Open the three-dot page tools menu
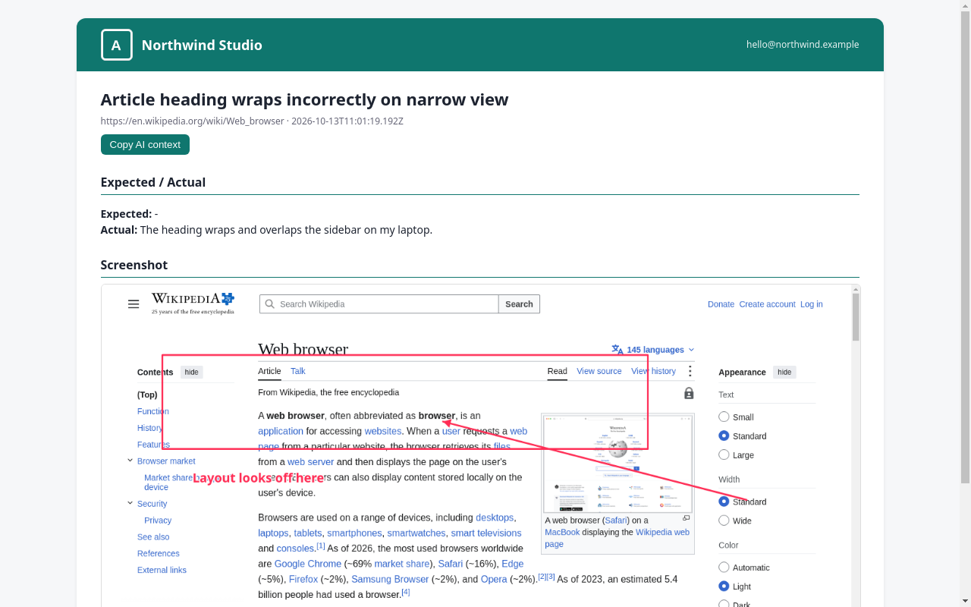The height and width of the screenshot is (607, 971). point(690,371)
